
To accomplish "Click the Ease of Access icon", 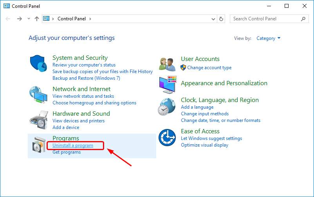I will (x=167, y=138).
